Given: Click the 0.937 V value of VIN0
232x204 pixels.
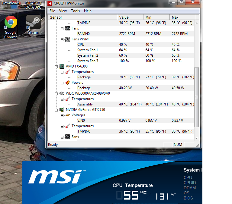Looking at the screenshot, I should [x=125, y=121].
